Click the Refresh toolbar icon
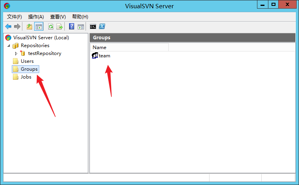Screen dimensions: 299x185 pos(51,27)
